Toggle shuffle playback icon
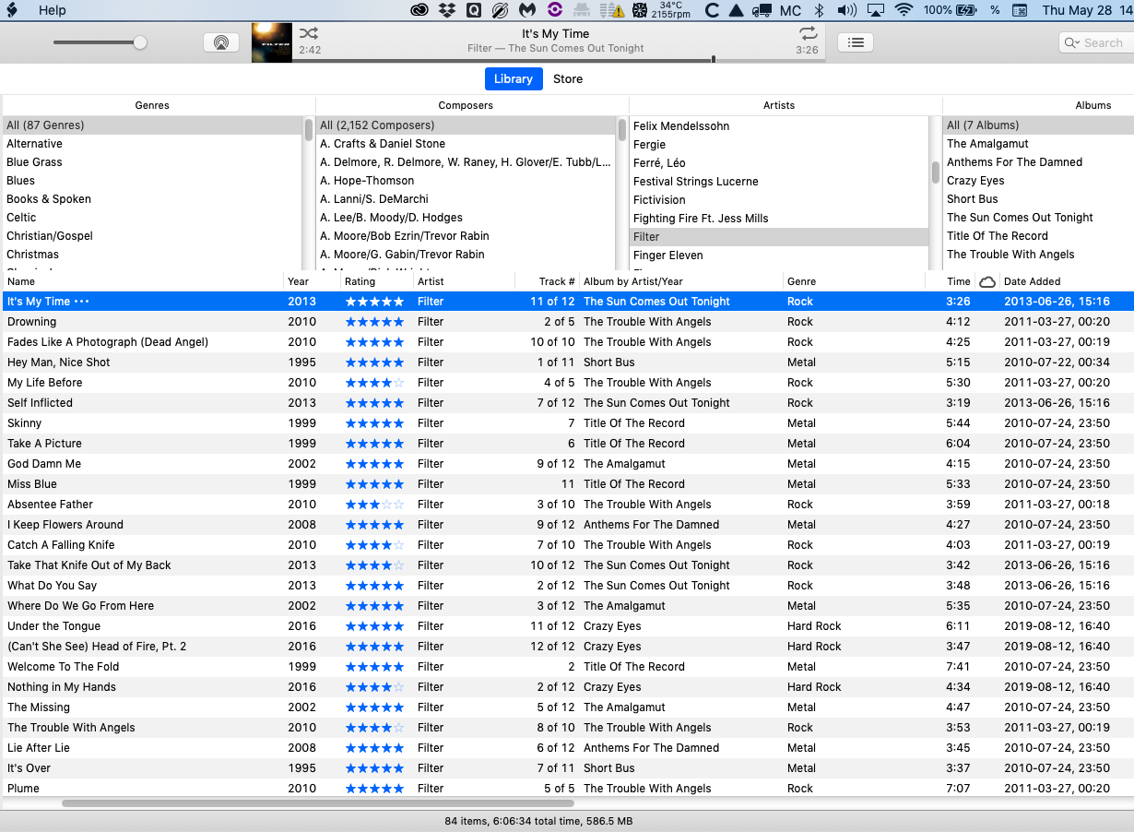The height and width of the screenshot is (832, 1134). click(309, 33)
